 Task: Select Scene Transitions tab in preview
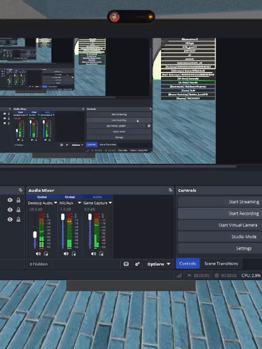point(108,144)
